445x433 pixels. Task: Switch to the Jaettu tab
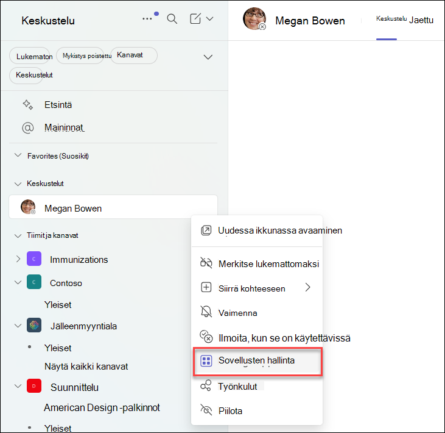pyautogui.click(x=421, y=20)
